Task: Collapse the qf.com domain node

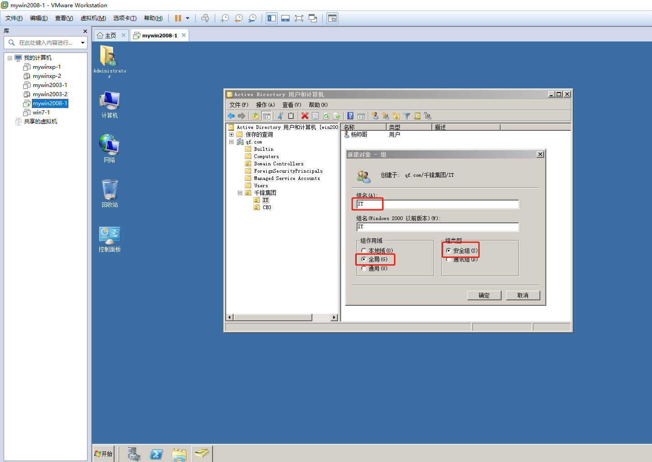Action: 231,142
